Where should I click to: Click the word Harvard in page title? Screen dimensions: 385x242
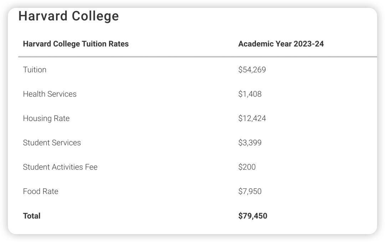pos(43,16)
